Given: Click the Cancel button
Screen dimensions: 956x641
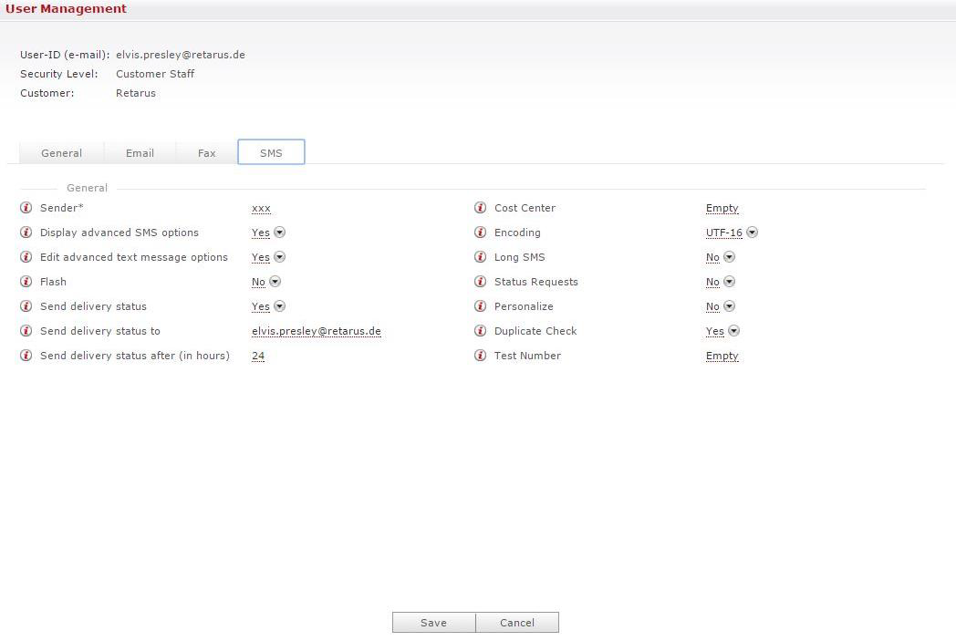Looking at the screenshot, I should click(x=517, y=623).
